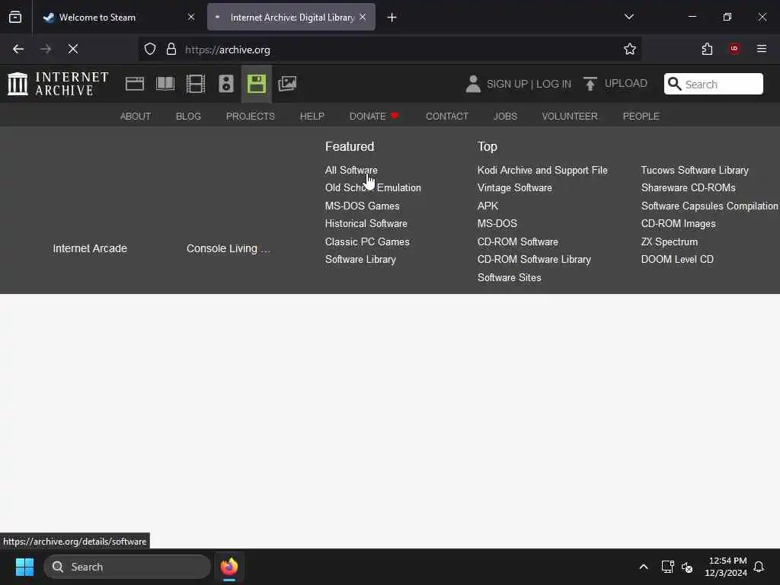780x585 pixels.
Task: Click the tracking protection shield icon
Action: click(x=150, y=49)
